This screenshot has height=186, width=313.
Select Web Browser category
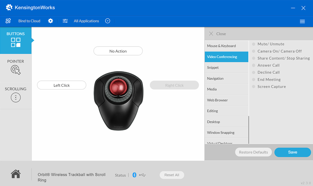[226, 100]
